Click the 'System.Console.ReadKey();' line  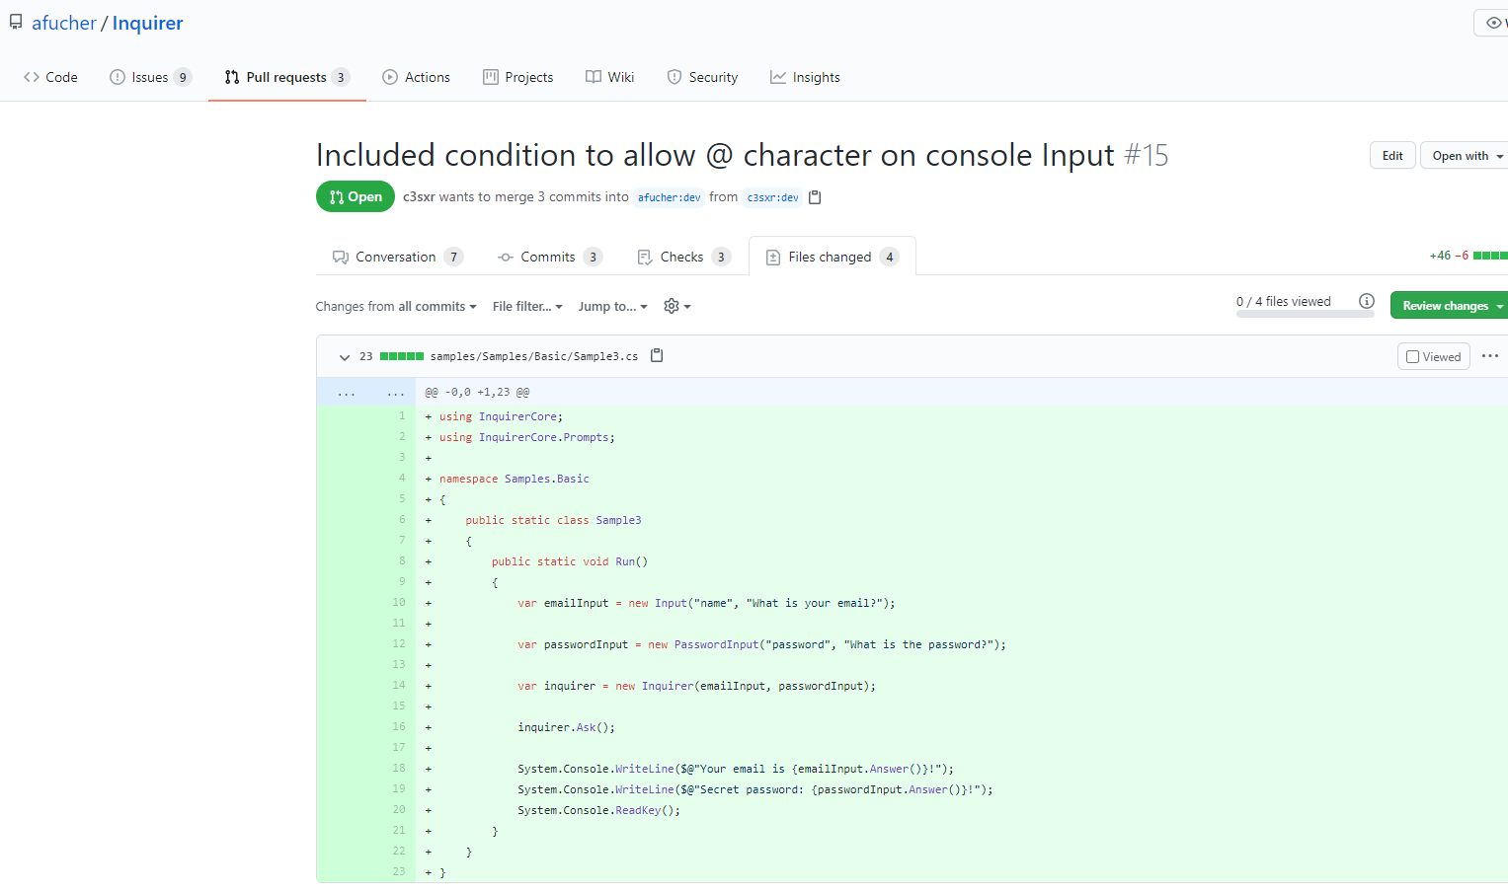click(599, 810)
